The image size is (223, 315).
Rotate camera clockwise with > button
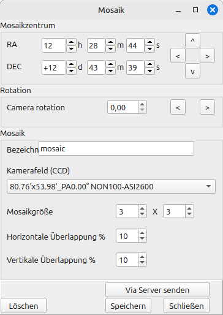click(207, 107)
